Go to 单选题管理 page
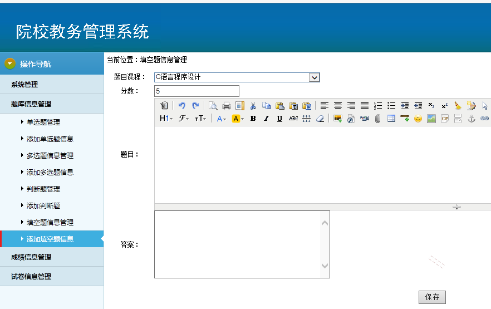The height and width of the screenshot is (309, 491). [43, 122]
